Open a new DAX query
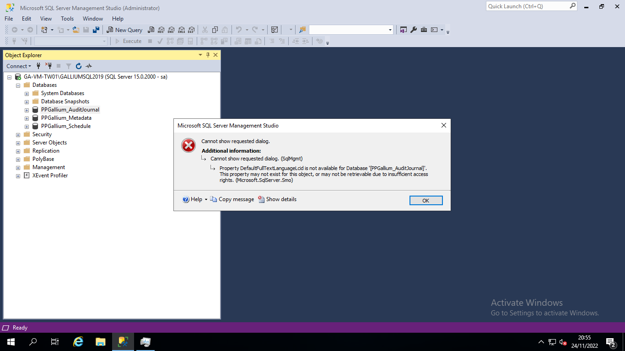Viewport: 625px width, 351px height. pyautogui.click(x=191, y=30)
